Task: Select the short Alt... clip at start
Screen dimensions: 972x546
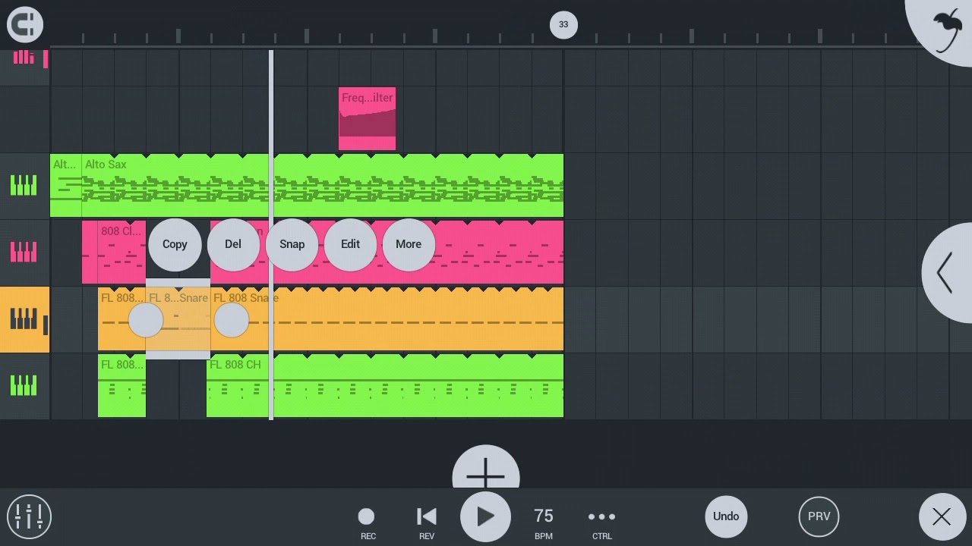Action: [65, 186]
